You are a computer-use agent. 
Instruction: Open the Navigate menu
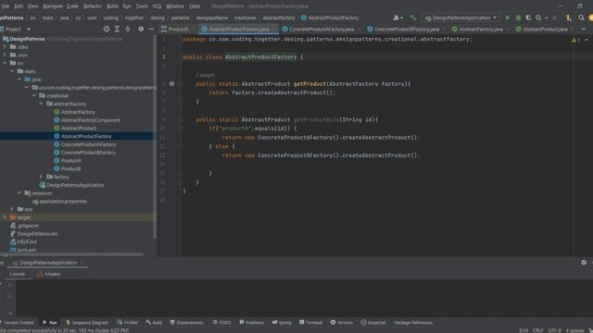tap(53, 6)
